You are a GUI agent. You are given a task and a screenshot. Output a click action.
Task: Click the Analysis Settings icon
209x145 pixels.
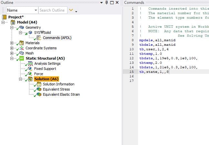click(x=30, y=63)
